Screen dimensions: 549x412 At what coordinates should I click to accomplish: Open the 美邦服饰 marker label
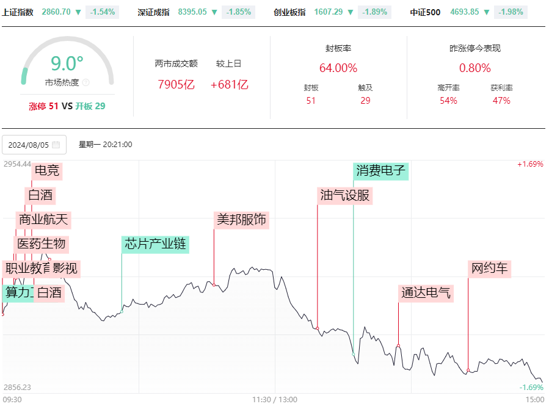click(241, 220)
